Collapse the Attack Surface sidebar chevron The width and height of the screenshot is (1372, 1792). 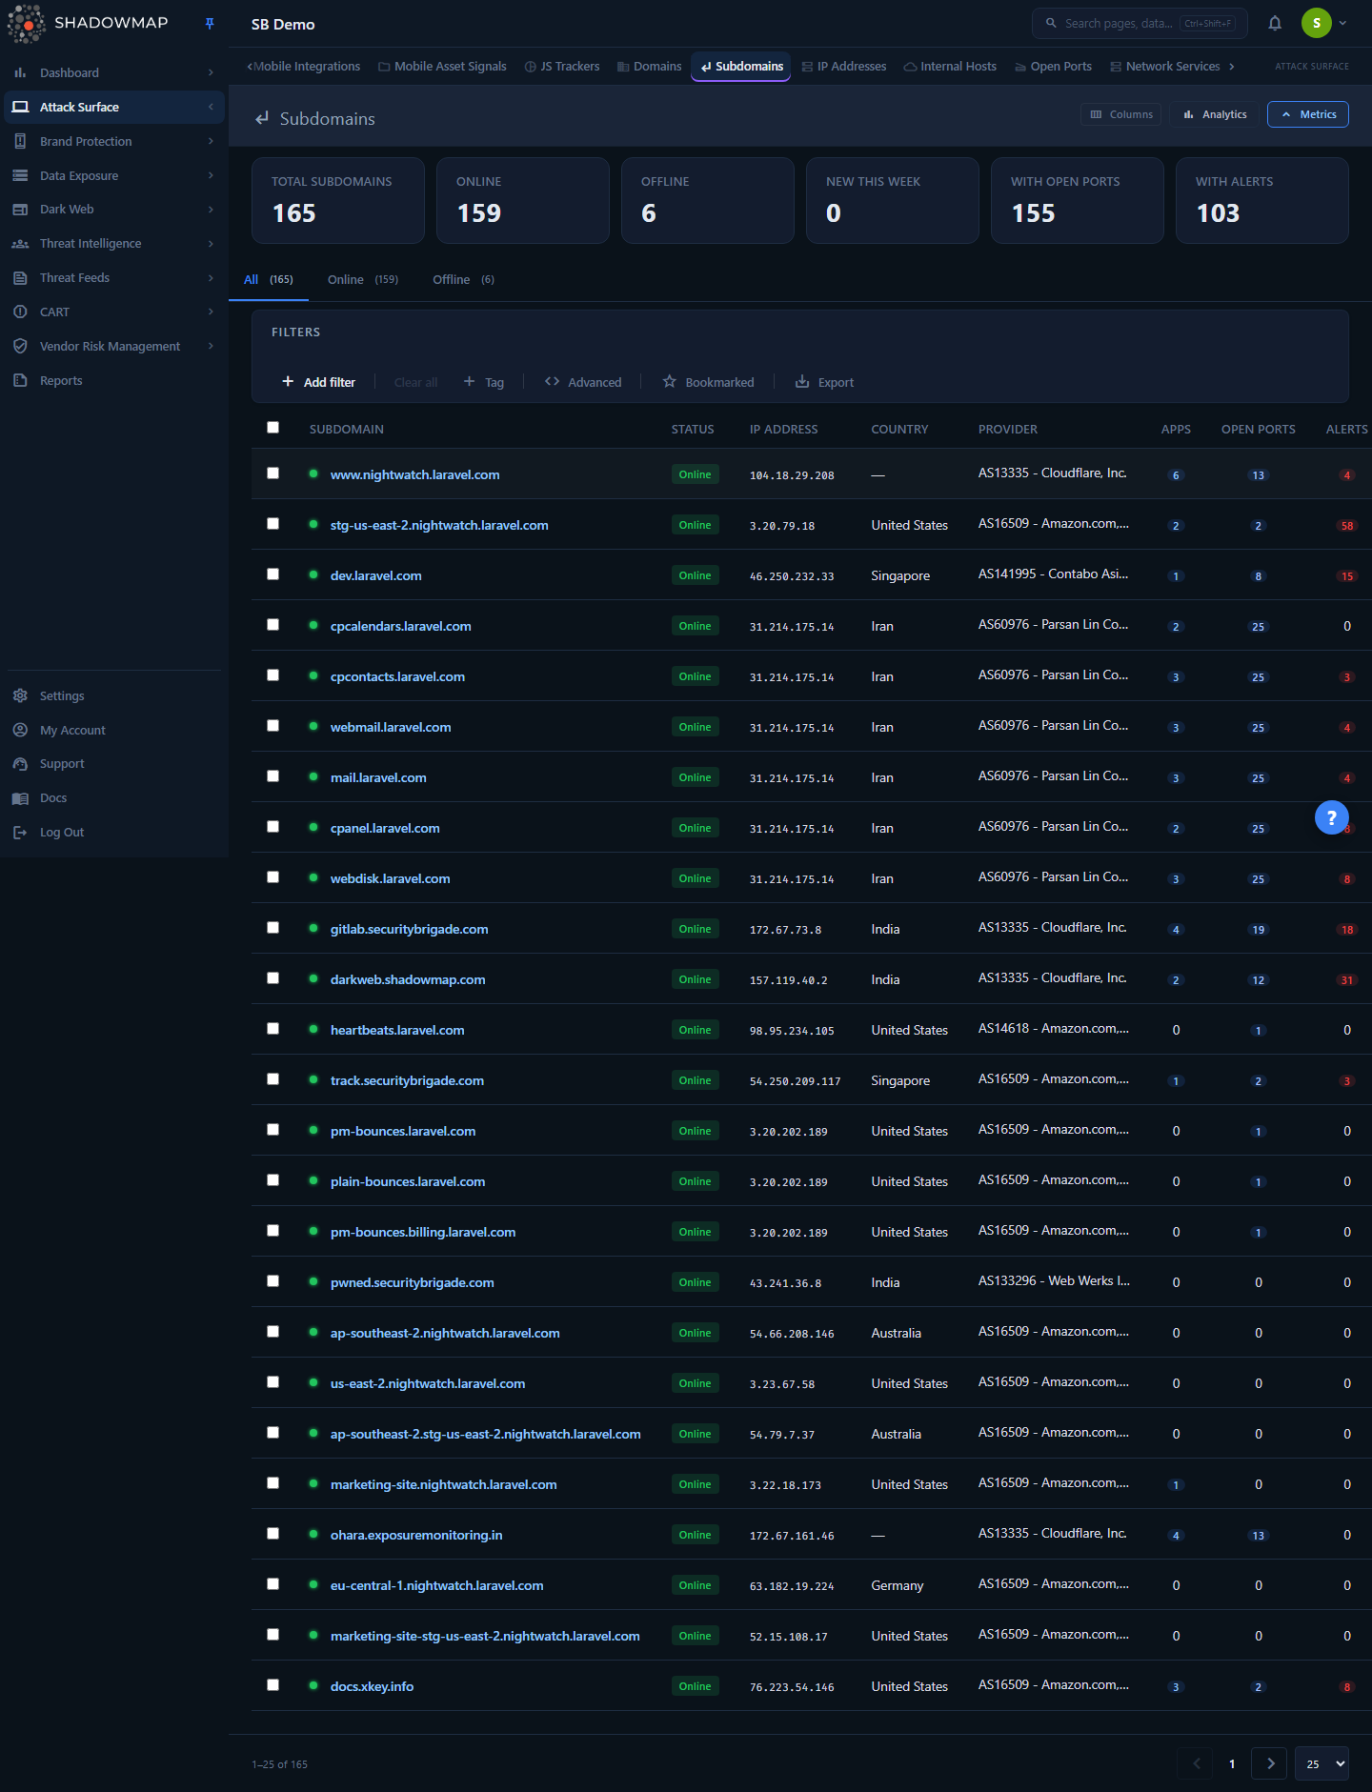tap(211, 107)
